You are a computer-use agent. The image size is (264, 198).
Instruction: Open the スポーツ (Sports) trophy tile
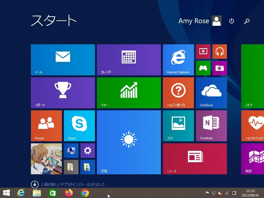tap(63, 93)
